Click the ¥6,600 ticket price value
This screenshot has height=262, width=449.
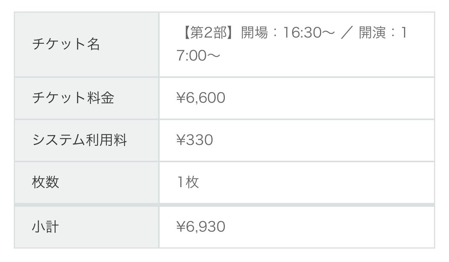pyautogui.click(x=201, y=98)
